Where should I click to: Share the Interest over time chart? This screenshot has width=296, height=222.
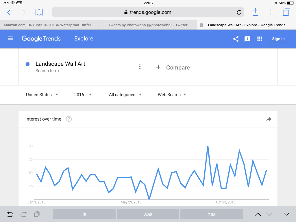pos(269,119)
